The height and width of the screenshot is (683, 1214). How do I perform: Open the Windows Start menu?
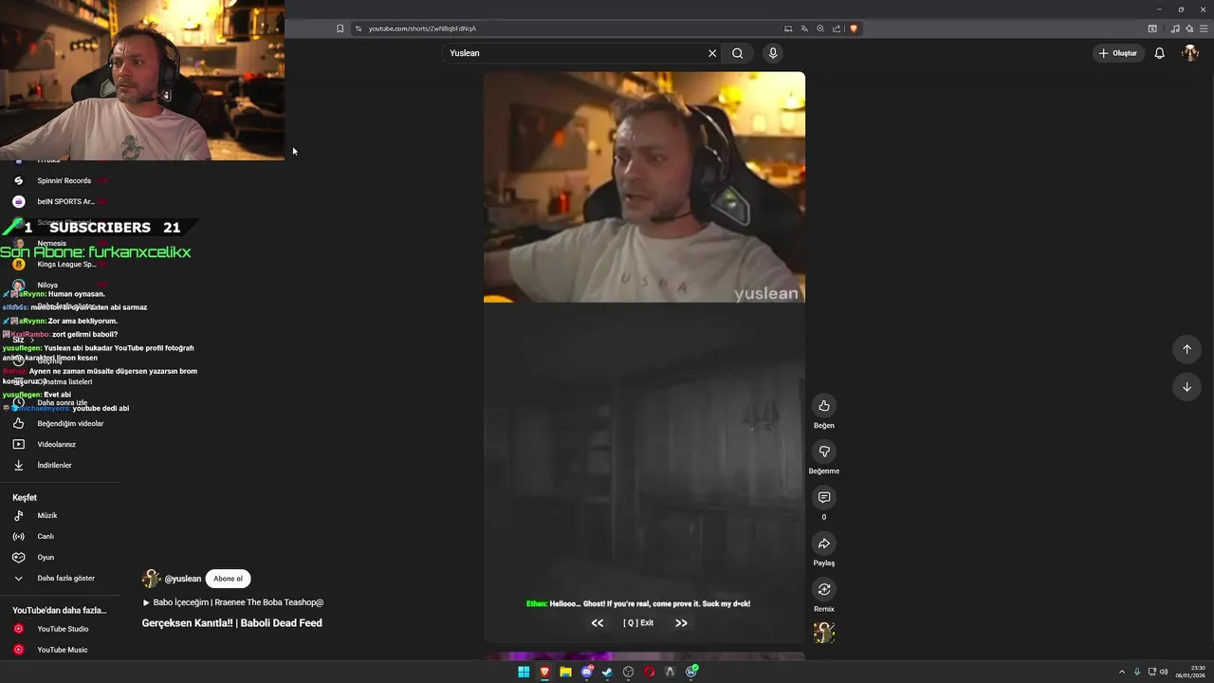[524, 672]
